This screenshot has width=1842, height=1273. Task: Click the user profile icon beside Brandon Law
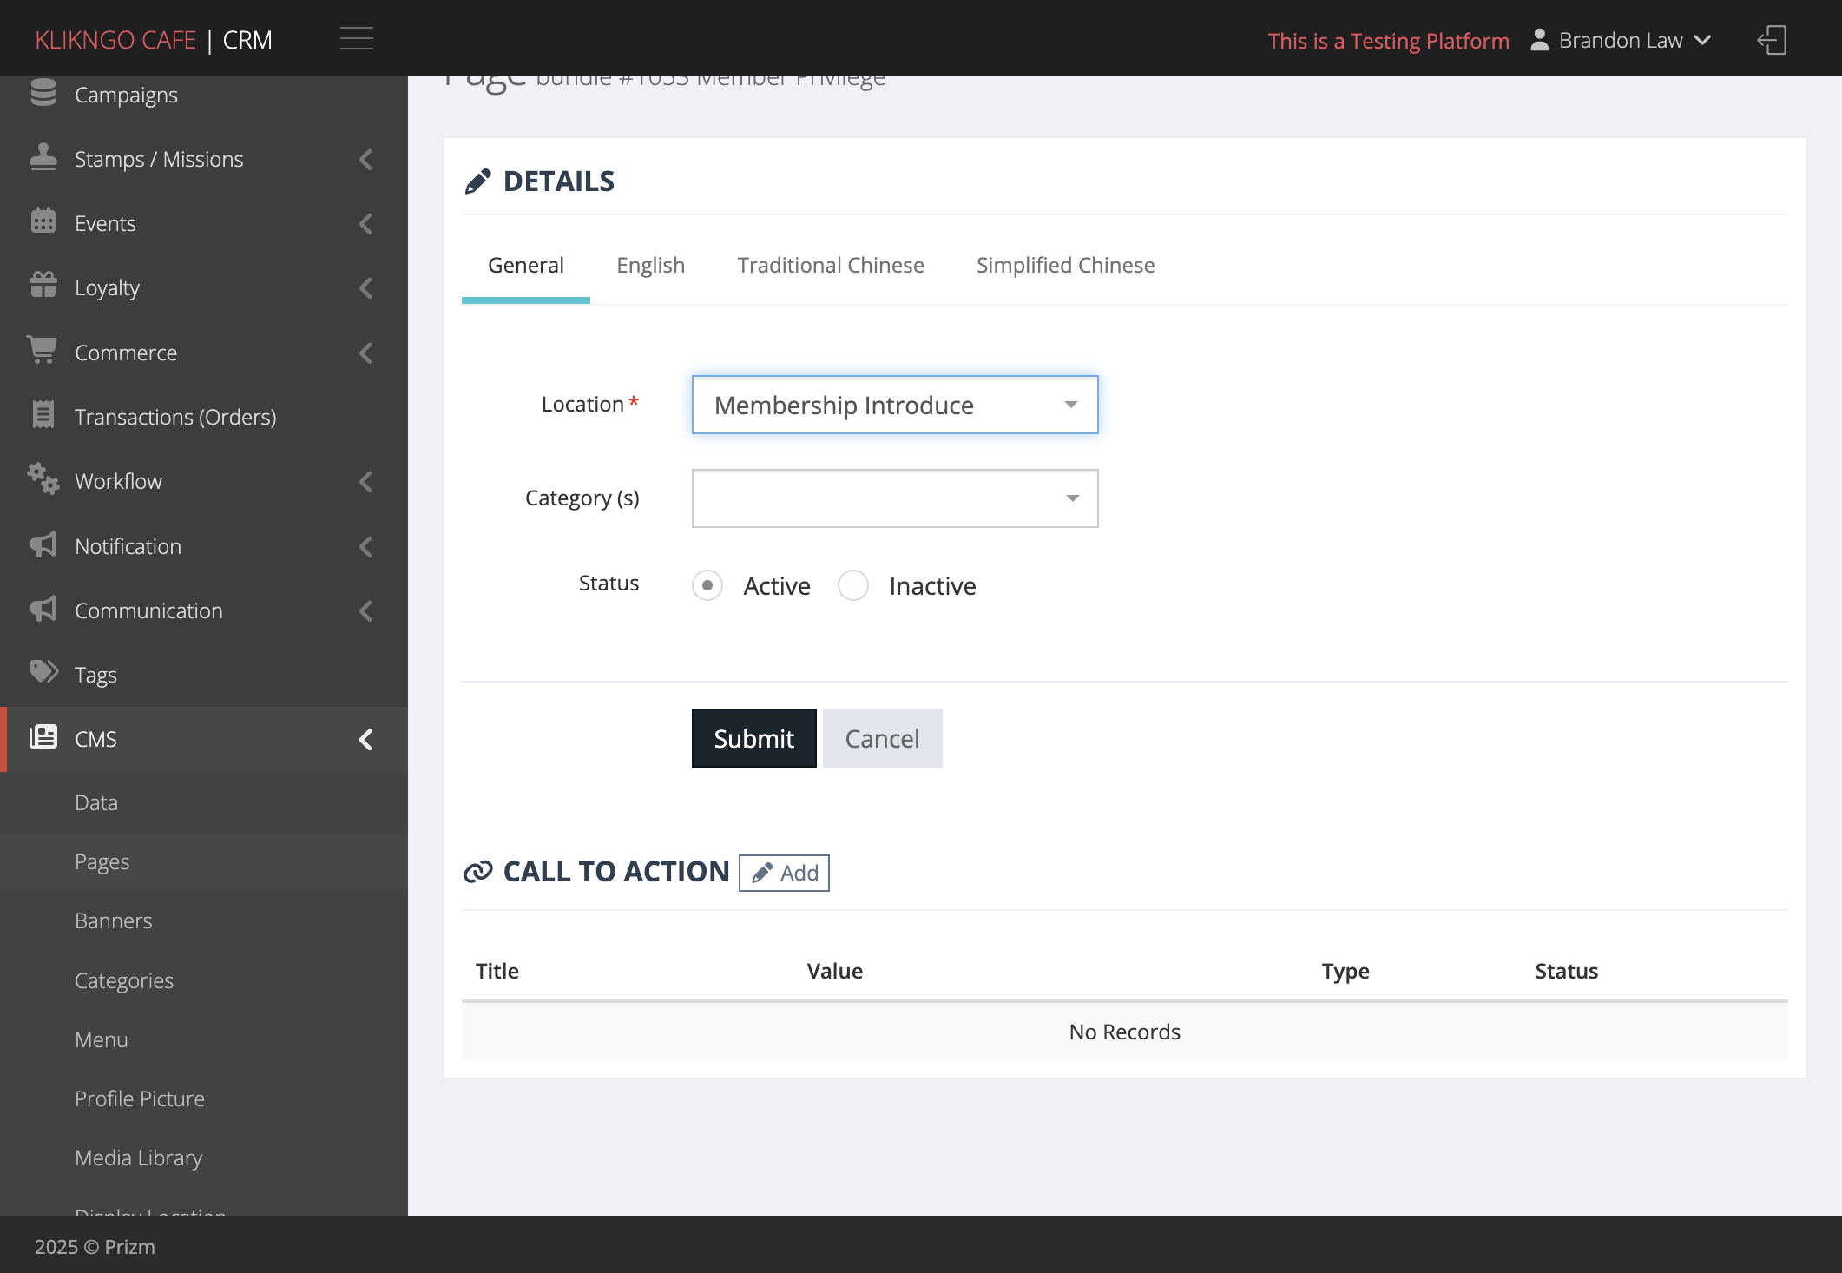[1539, 40]
